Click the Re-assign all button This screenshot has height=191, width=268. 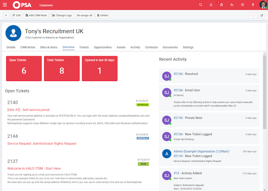[x=84, y=15]
